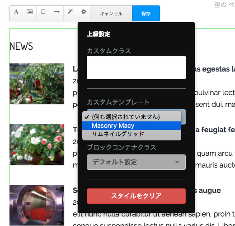Image resolution: width=235 pixels, height=226 pixels.
Task: Save changes with the 保存 button
Action: click(x=146, y=13)
